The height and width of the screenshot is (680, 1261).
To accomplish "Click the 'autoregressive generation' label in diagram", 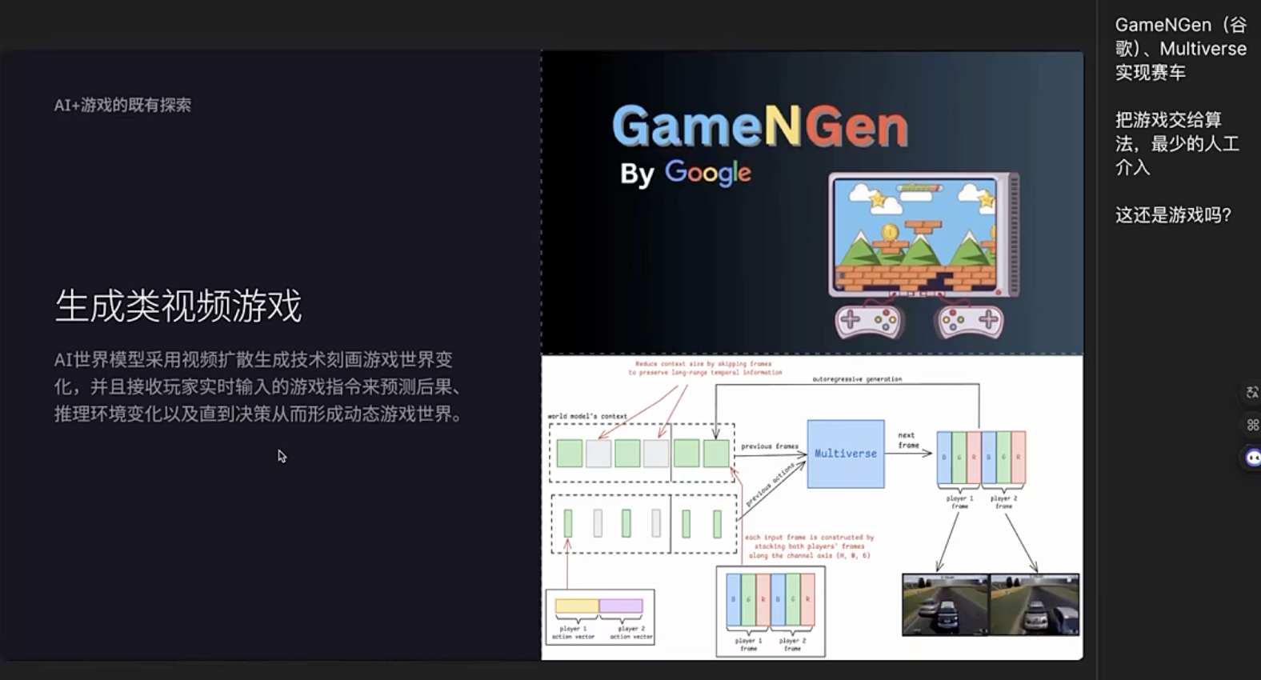I will (x=856, y=379).
